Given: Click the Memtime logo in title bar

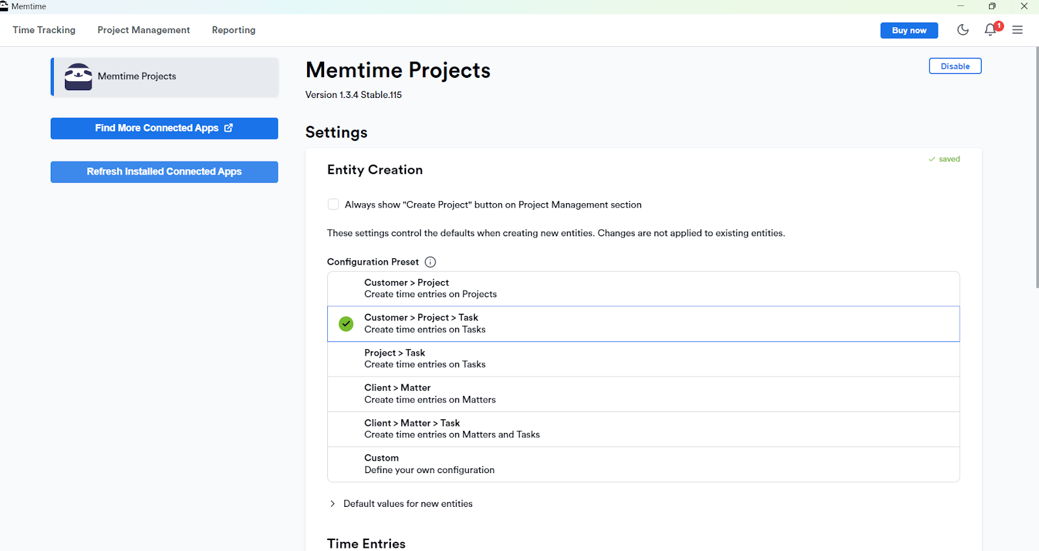Looking at the screenshot, I should click(x=4, y=6).
